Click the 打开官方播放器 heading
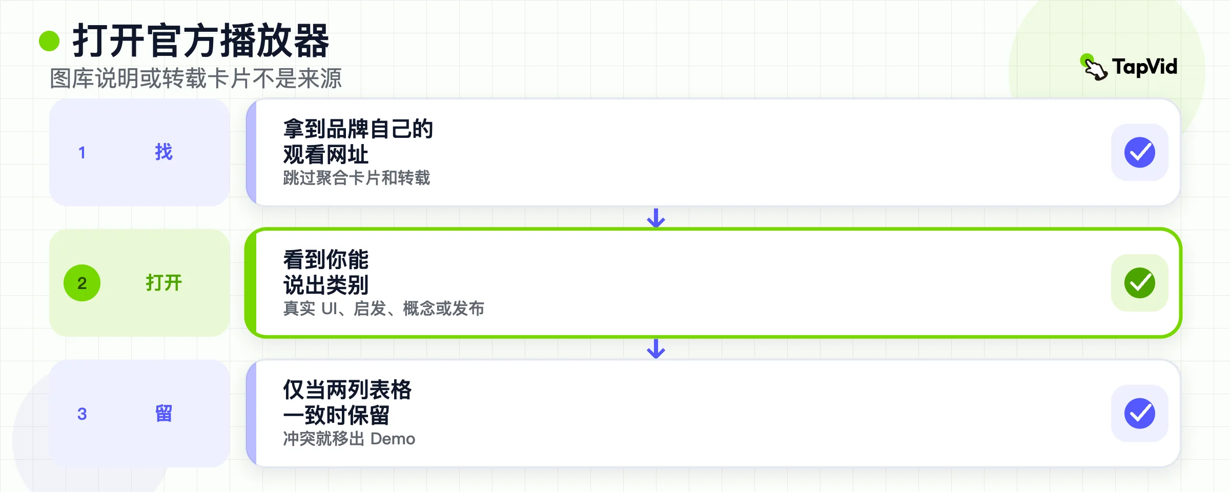 click(x=201, y=41)
